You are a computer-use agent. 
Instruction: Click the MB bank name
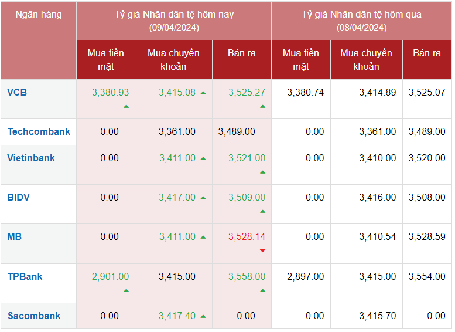(x=15, y=236)
